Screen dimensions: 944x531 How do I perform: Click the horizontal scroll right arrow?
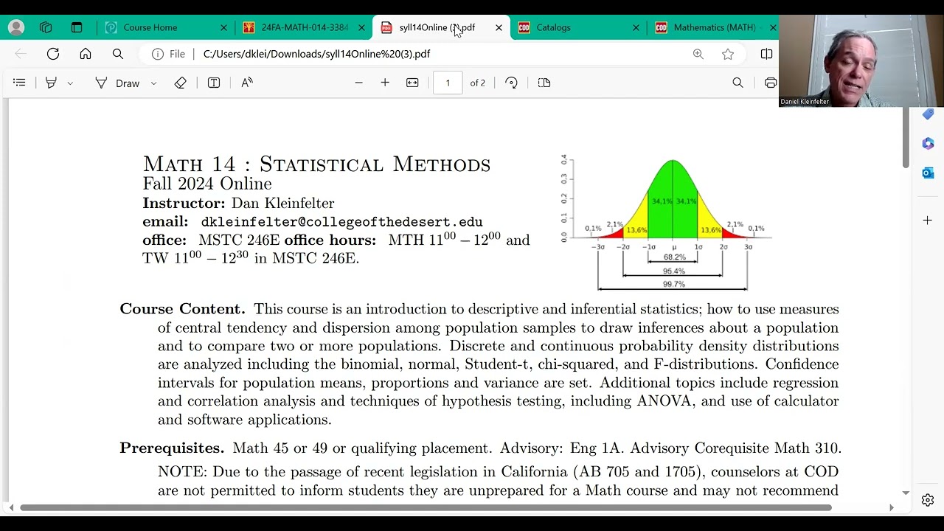(891, 507)
